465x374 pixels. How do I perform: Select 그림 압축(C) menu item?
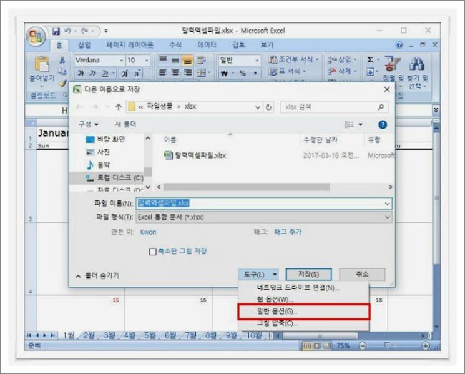pyautogui.click(x=304, y=323)
